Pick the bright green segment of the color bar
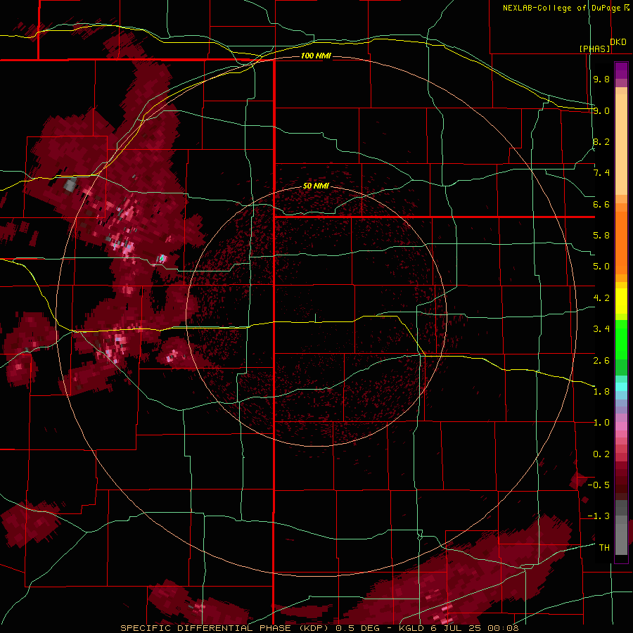This screenshot has width=633, height=633. click(x=621, y=339)
